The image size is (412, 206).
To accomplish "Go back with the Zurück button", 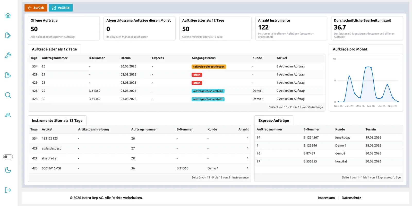I will pos(36,8).
